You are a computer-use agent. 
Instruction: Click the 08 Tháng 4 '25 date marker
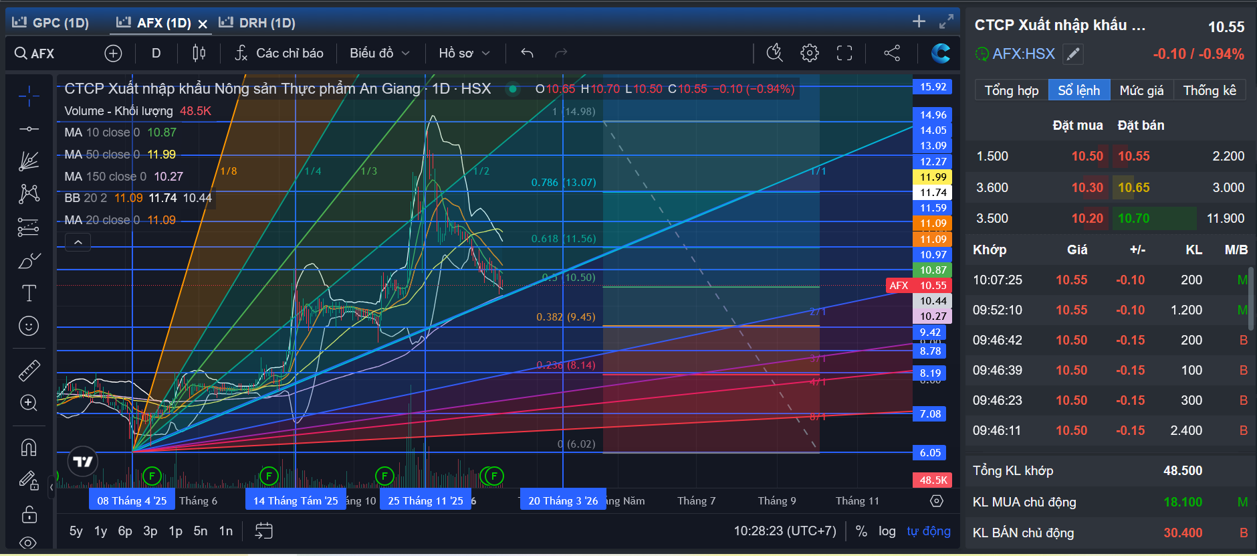[132, 500]
